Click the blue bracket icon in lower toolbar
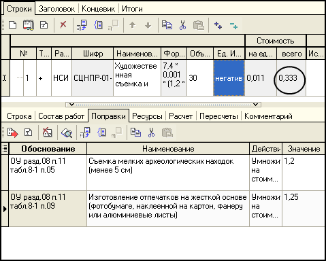Viewport: 326px width, 261px height. click(101, 132)
